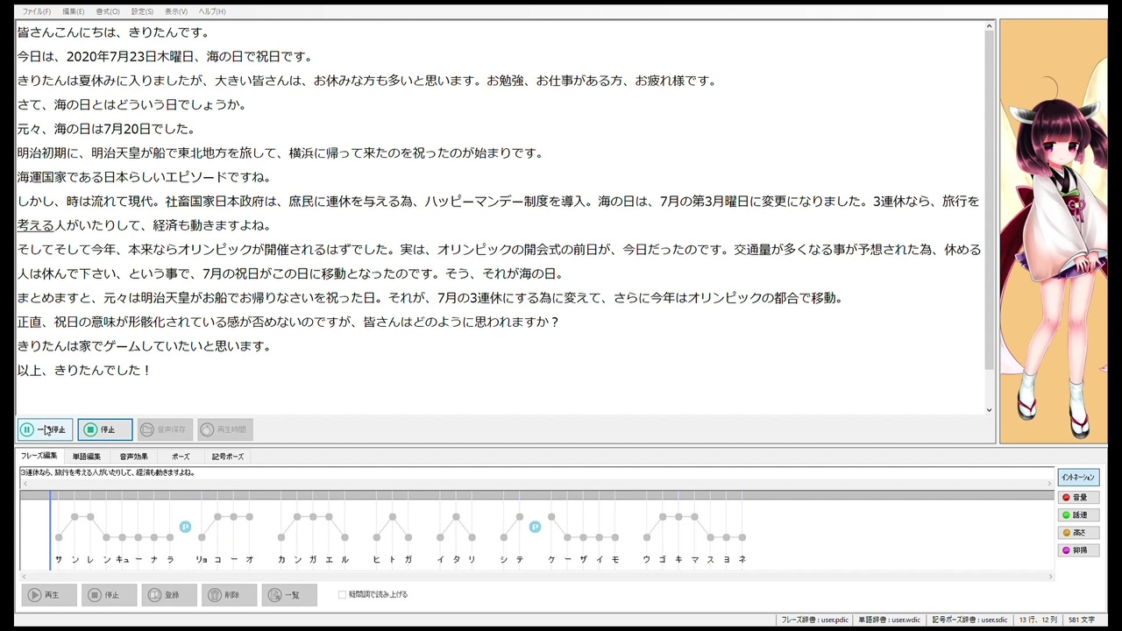The image size is (1122, 631).
Task: Click the phrase text field above the graph
Action: pos(536,472)
